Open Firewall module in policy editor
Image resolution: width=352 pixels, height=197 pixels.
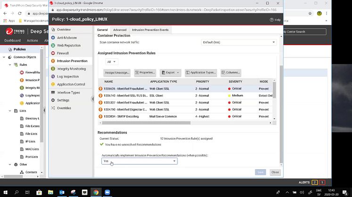tap(63, 53)
